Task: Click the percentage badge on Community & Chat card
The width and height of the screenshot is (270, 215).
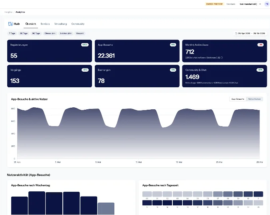Action: click(260, 70)
